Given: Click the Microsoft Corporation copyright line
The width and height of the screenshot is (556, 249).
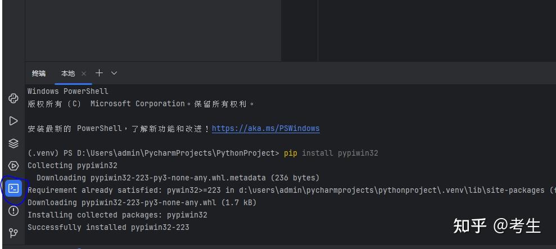Looking at the screenshot, I should click(x=141, y=103).
